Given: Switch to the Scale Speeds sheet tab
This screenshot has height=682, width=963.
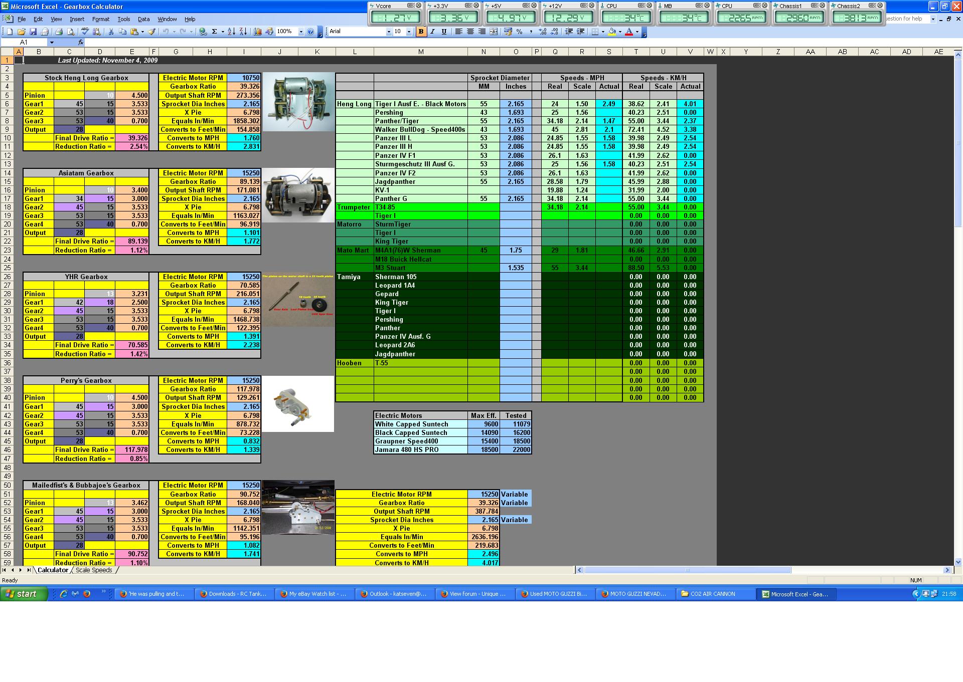Looking at the screenshot, I should pyautogui.click(x=94, y=570).
